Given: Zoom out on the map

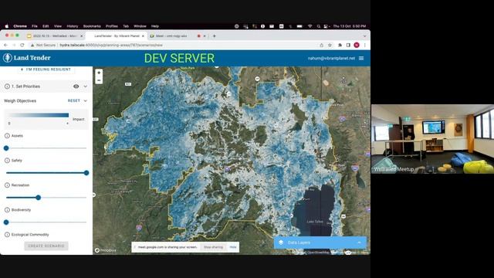Looking at the screenshot, I should point(99,80).
